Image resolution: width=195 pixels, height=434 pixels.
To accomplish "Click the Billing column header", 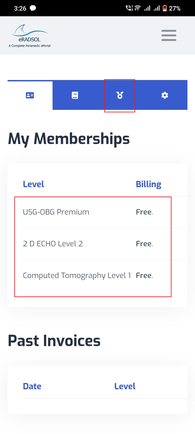I will coord(148,184).
